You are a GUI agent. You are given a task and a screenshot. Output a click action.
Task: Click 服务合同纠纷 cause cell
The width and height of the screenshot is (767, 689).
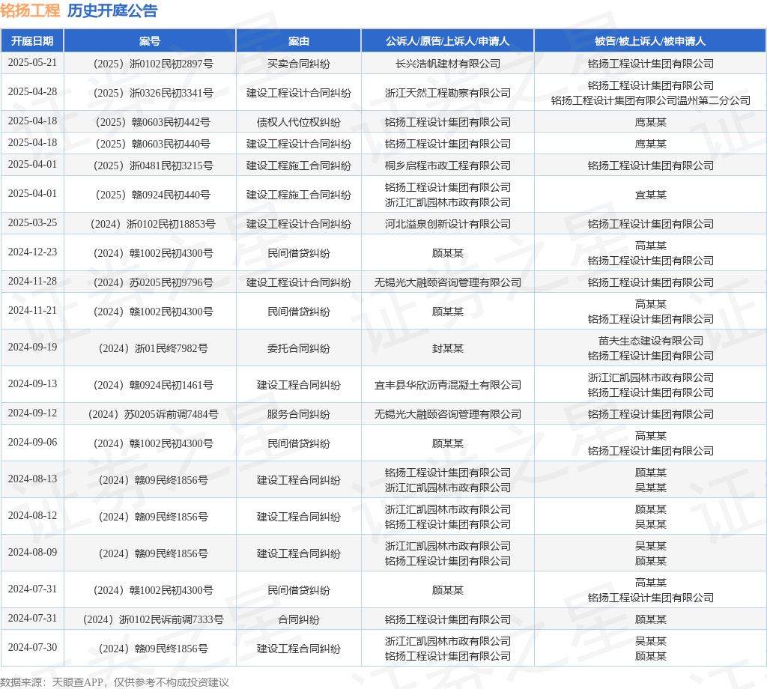tap(298, 415)
